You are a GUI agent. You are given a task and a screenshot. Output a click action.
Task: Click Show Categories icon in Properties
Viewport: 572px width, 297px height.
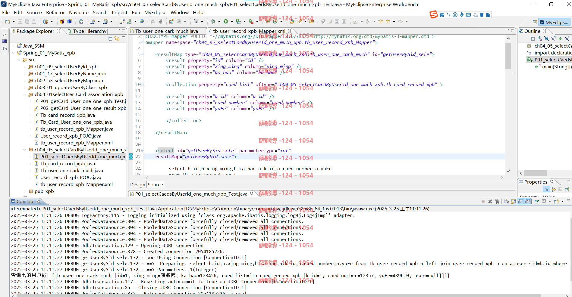coord(547,189)
